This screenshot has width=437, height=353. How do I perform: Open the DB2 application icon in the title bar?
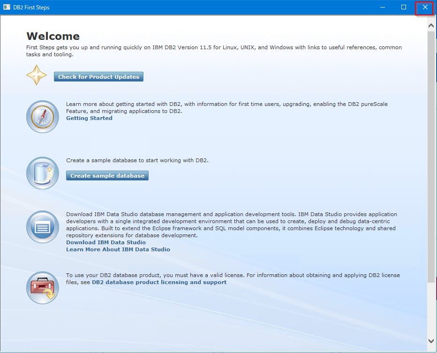[6, 7]
